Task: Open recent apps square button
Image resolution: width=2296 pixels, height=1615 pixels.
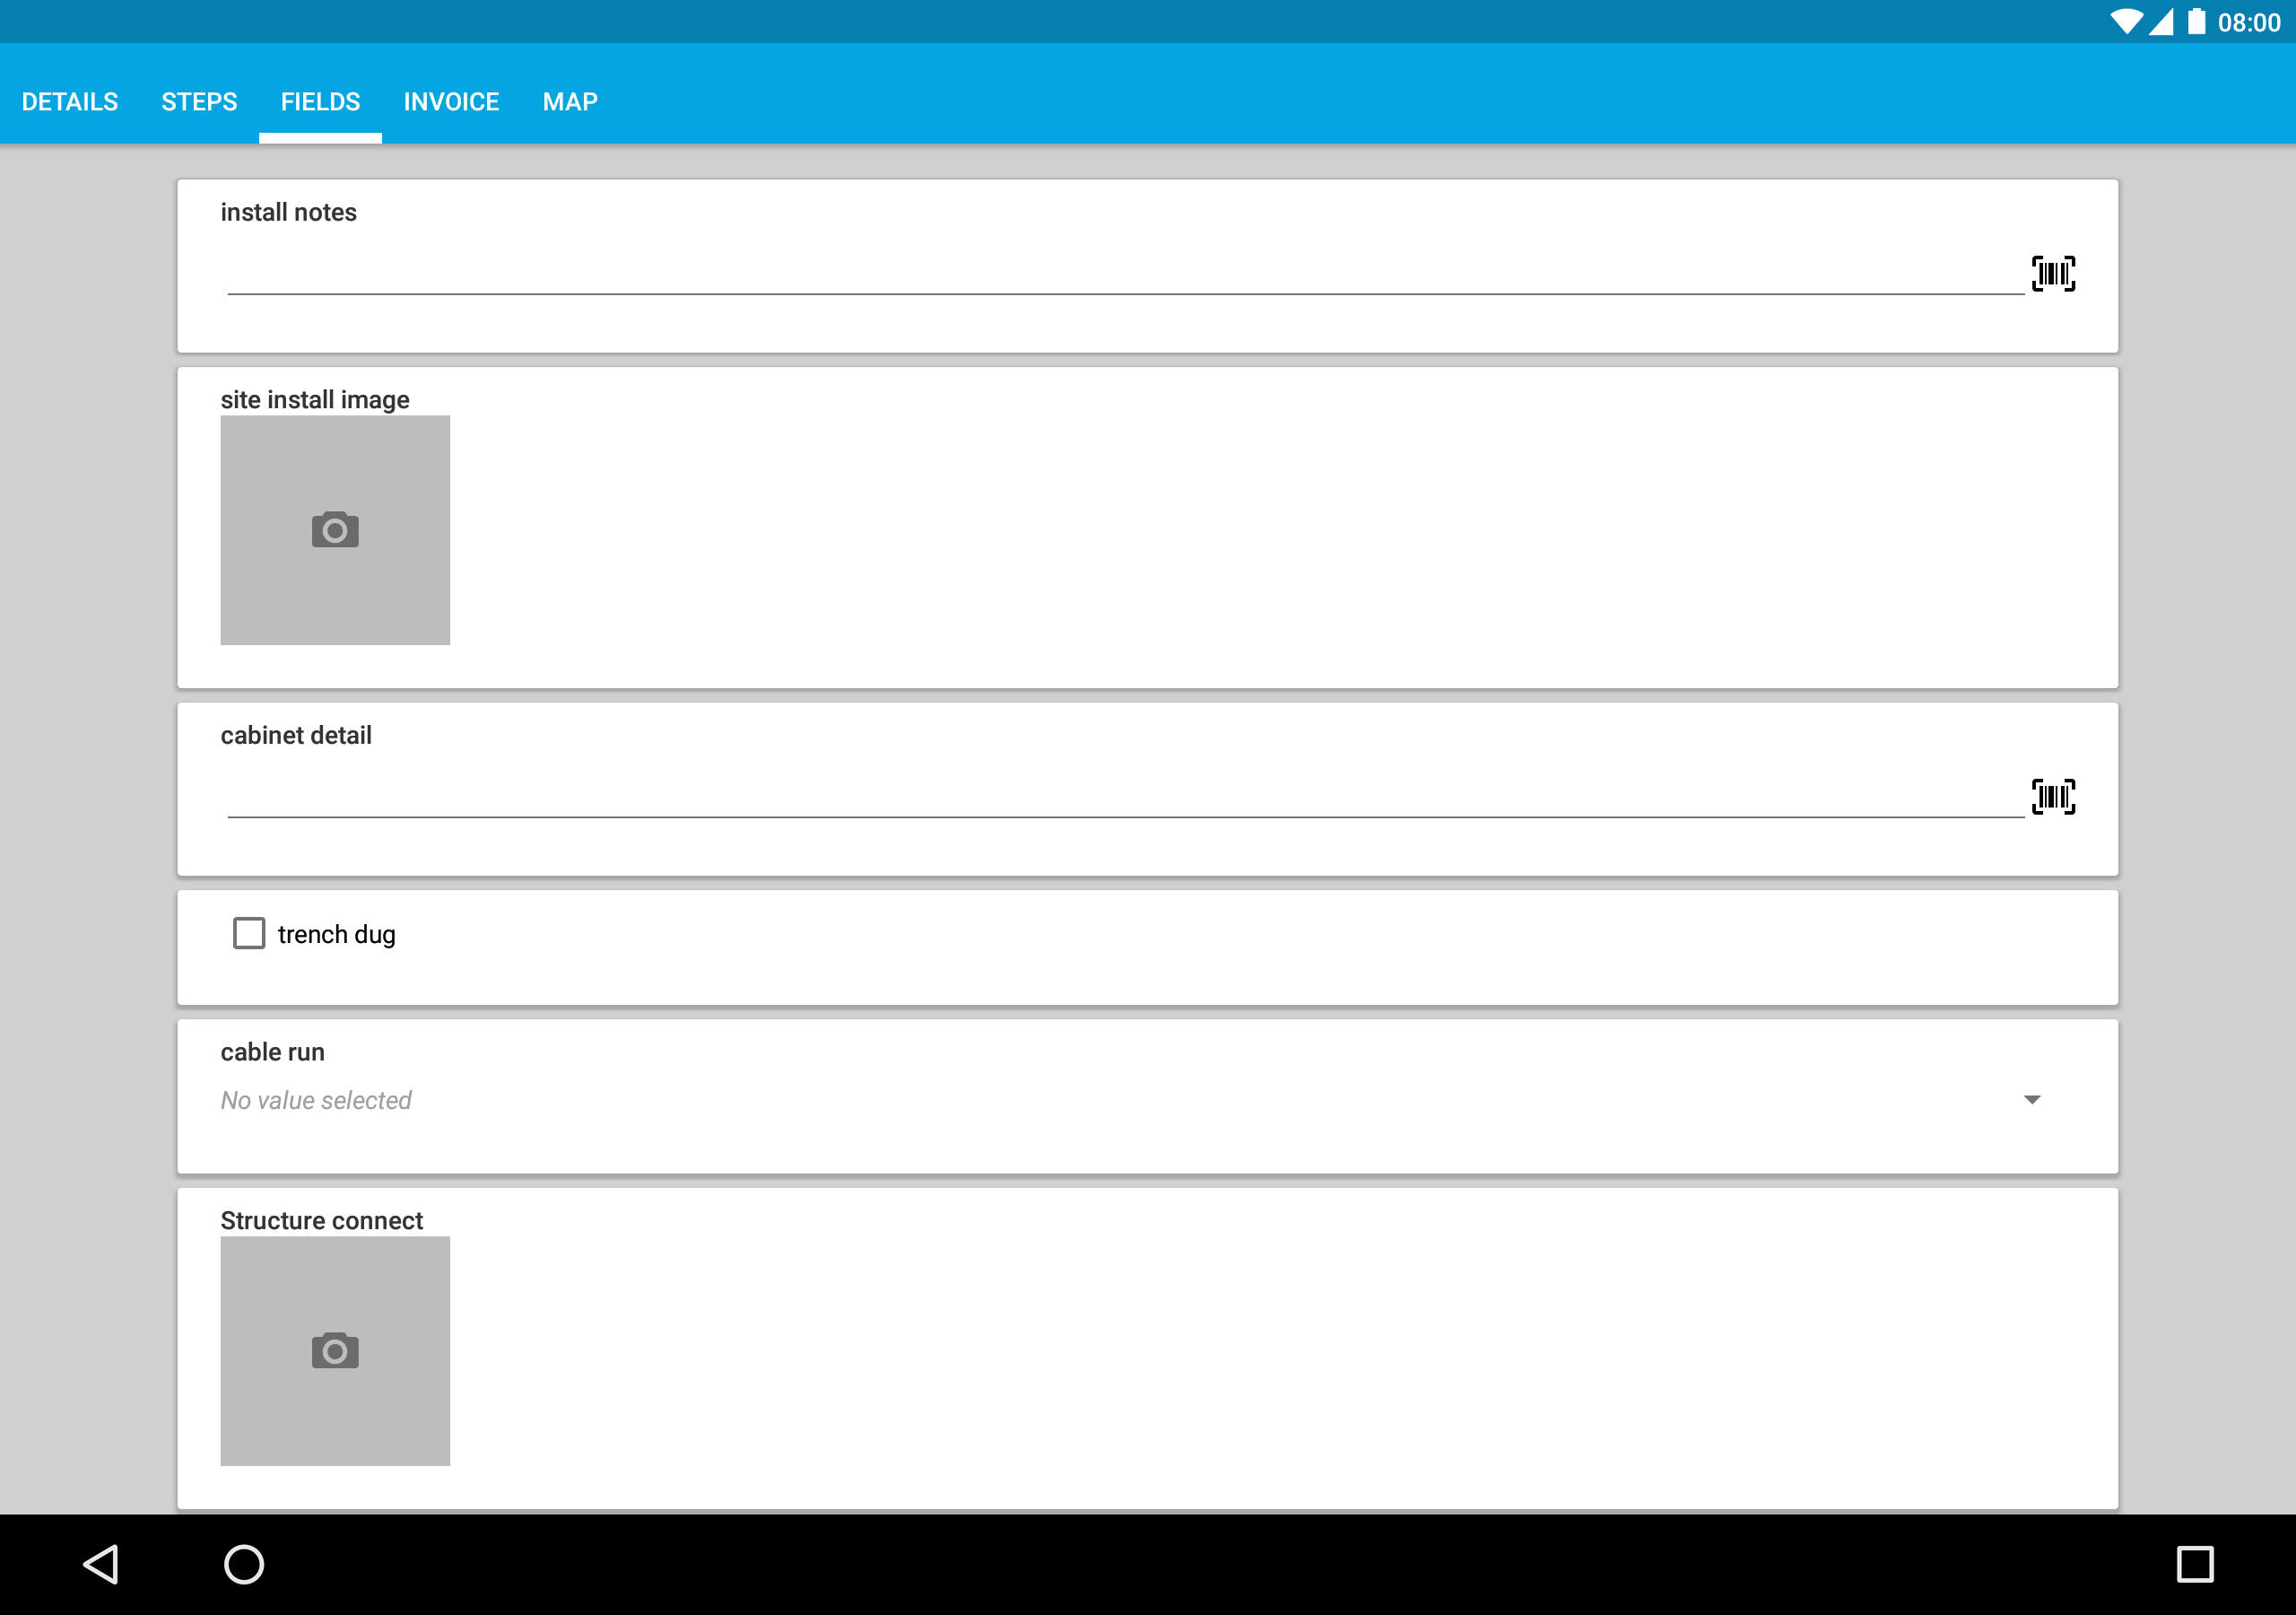Action: tap(2195, 1564)
